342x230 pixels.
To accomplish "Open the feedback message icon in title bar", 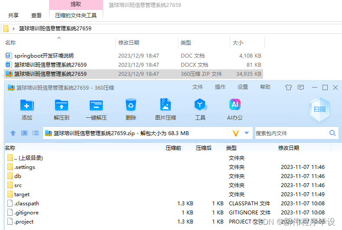I will point(301,87).
